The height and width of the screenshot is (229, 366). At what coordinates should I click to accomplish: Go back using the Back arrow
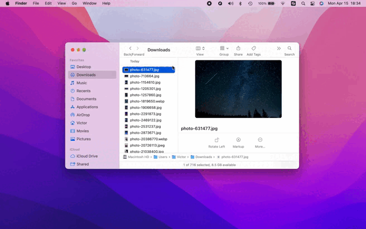(x=130, y=49)
